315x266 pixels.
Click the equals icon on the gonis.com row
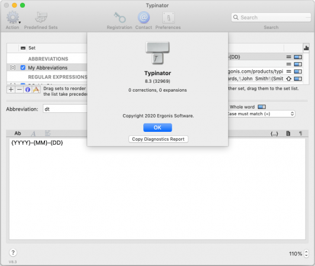pos(289,72)
